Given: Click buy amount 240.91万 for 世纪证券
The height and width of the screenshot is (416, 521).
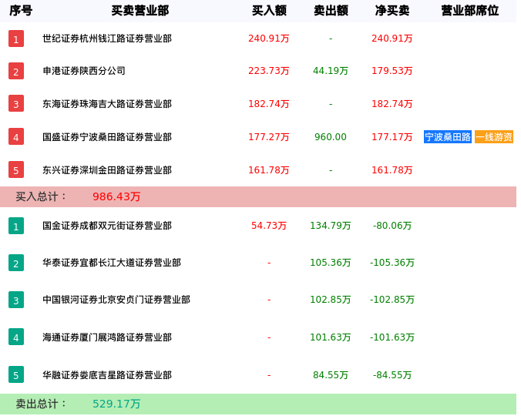Looking at the screenshot, I should (269, 39).
